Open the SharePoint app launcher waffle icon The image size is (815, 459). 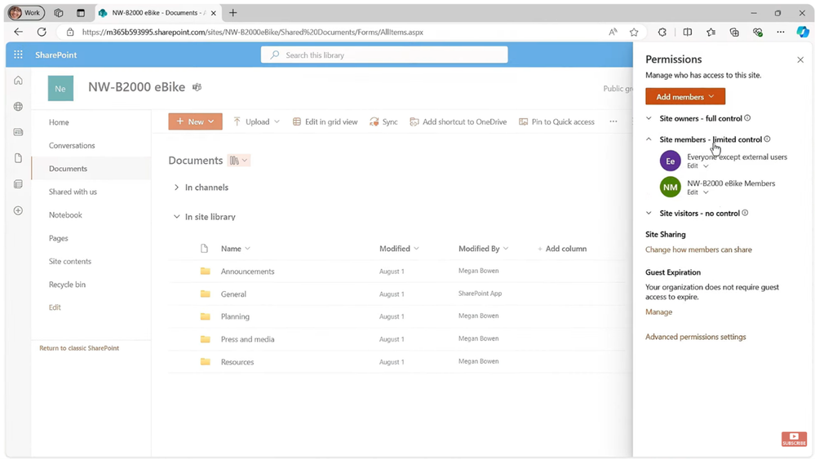pyautogui.click(x=18, y=55)
